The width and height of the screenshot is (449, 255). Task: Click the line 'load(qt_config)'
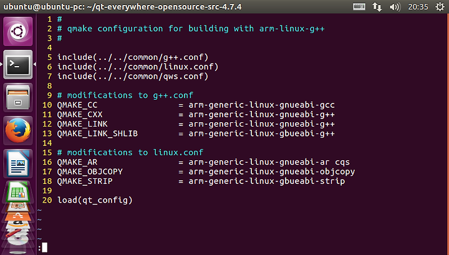click(x=95, y=200)
